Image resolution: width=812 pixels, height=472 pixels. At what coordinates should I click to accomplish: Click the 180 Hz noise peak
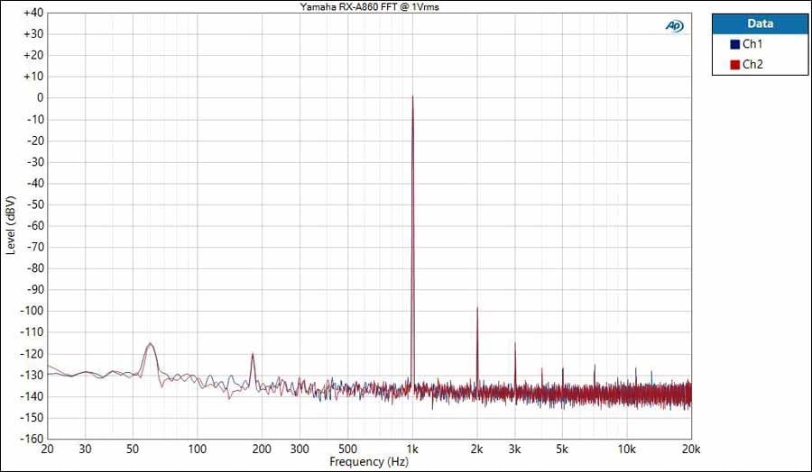pyautogui.click(x=253, y=354)
